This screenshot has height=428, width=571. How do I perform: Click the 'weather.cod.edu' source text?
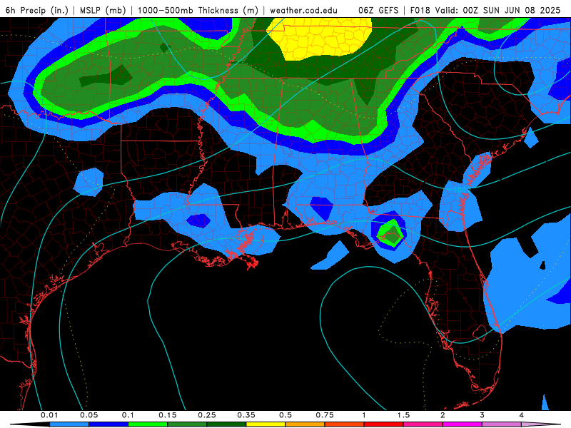tap(303, 10)
